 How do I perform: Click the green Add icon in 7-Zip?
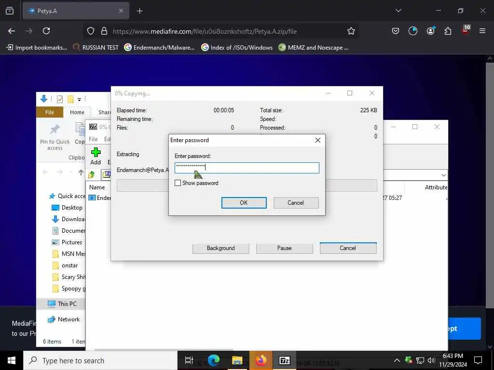tap(96, 153)
